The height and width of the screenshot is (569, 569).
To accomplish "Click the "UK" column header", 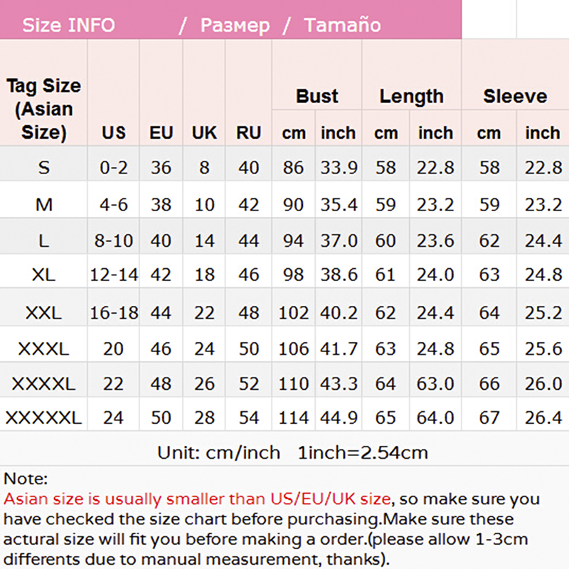I will point(204,132).
